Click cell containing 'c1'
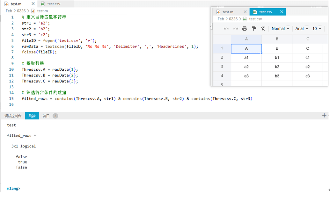 click(x=307, y=58)
